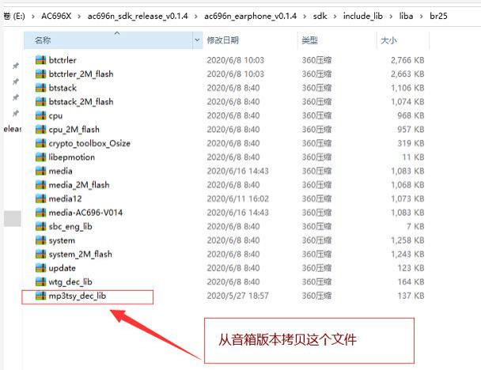Image resolution: width=481 pixels, height=370 pixels.
Task: Expand the chevron after ac696n_sdk_release_v0.1.4
Action: coord(196,17)
